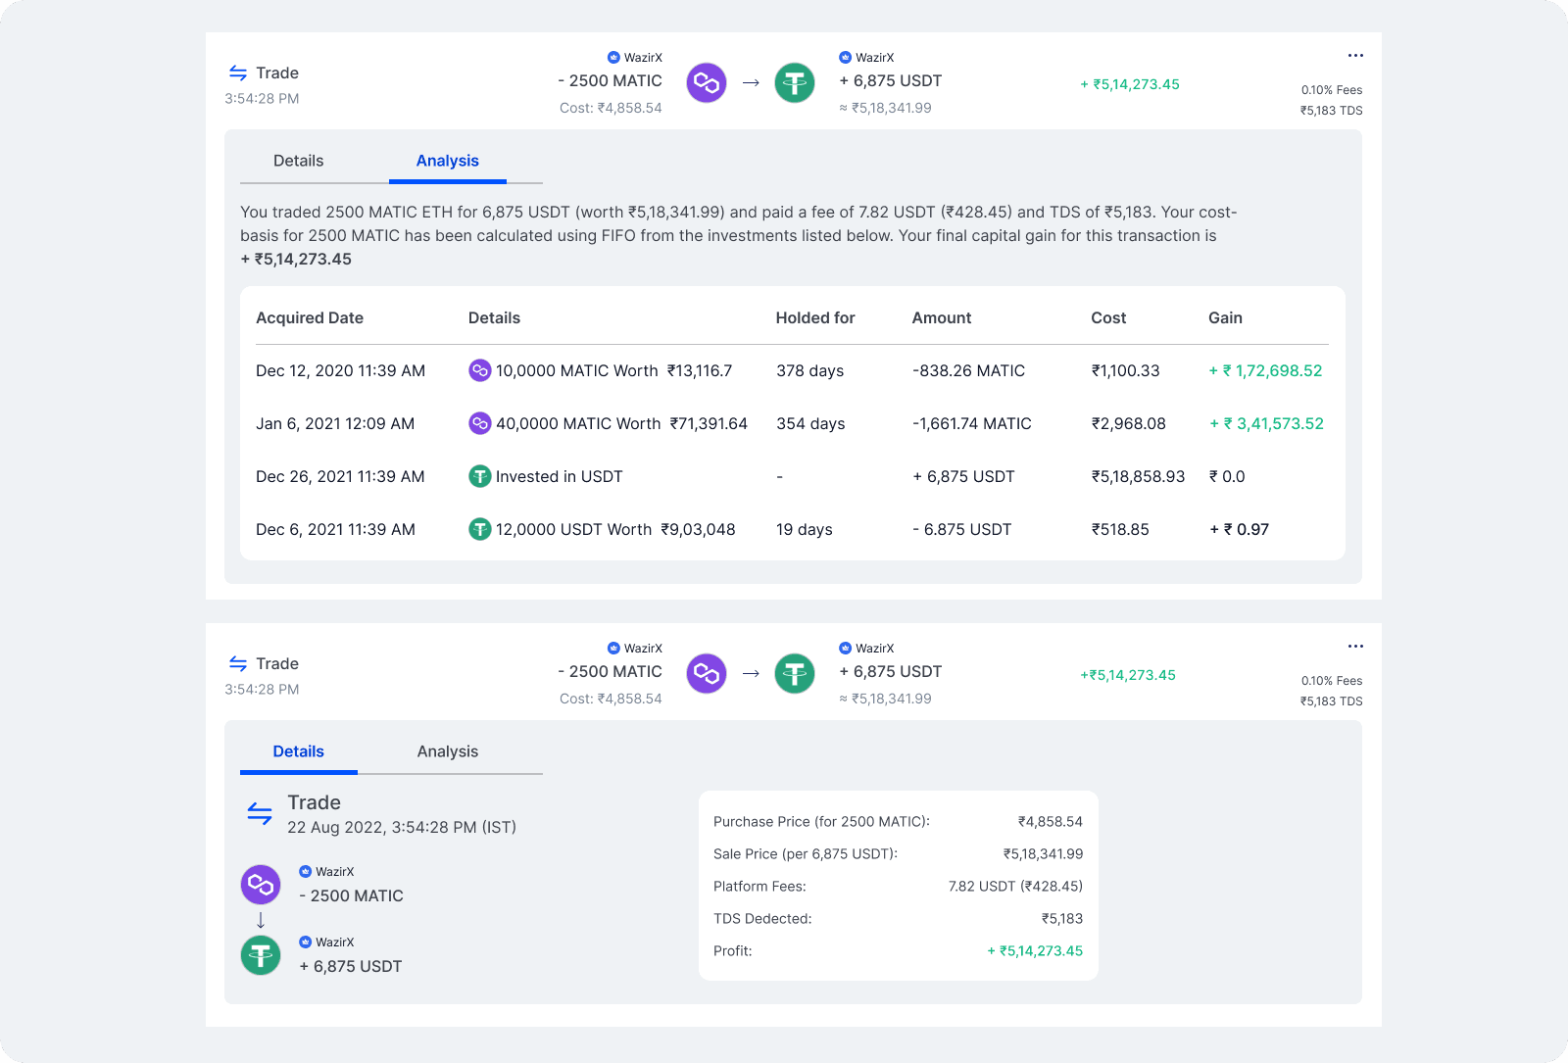Viewport: 1568px width, 1063px height.
Task: Click the 0.10% Fees label in the bottom card
Action: pos(1332,681)
